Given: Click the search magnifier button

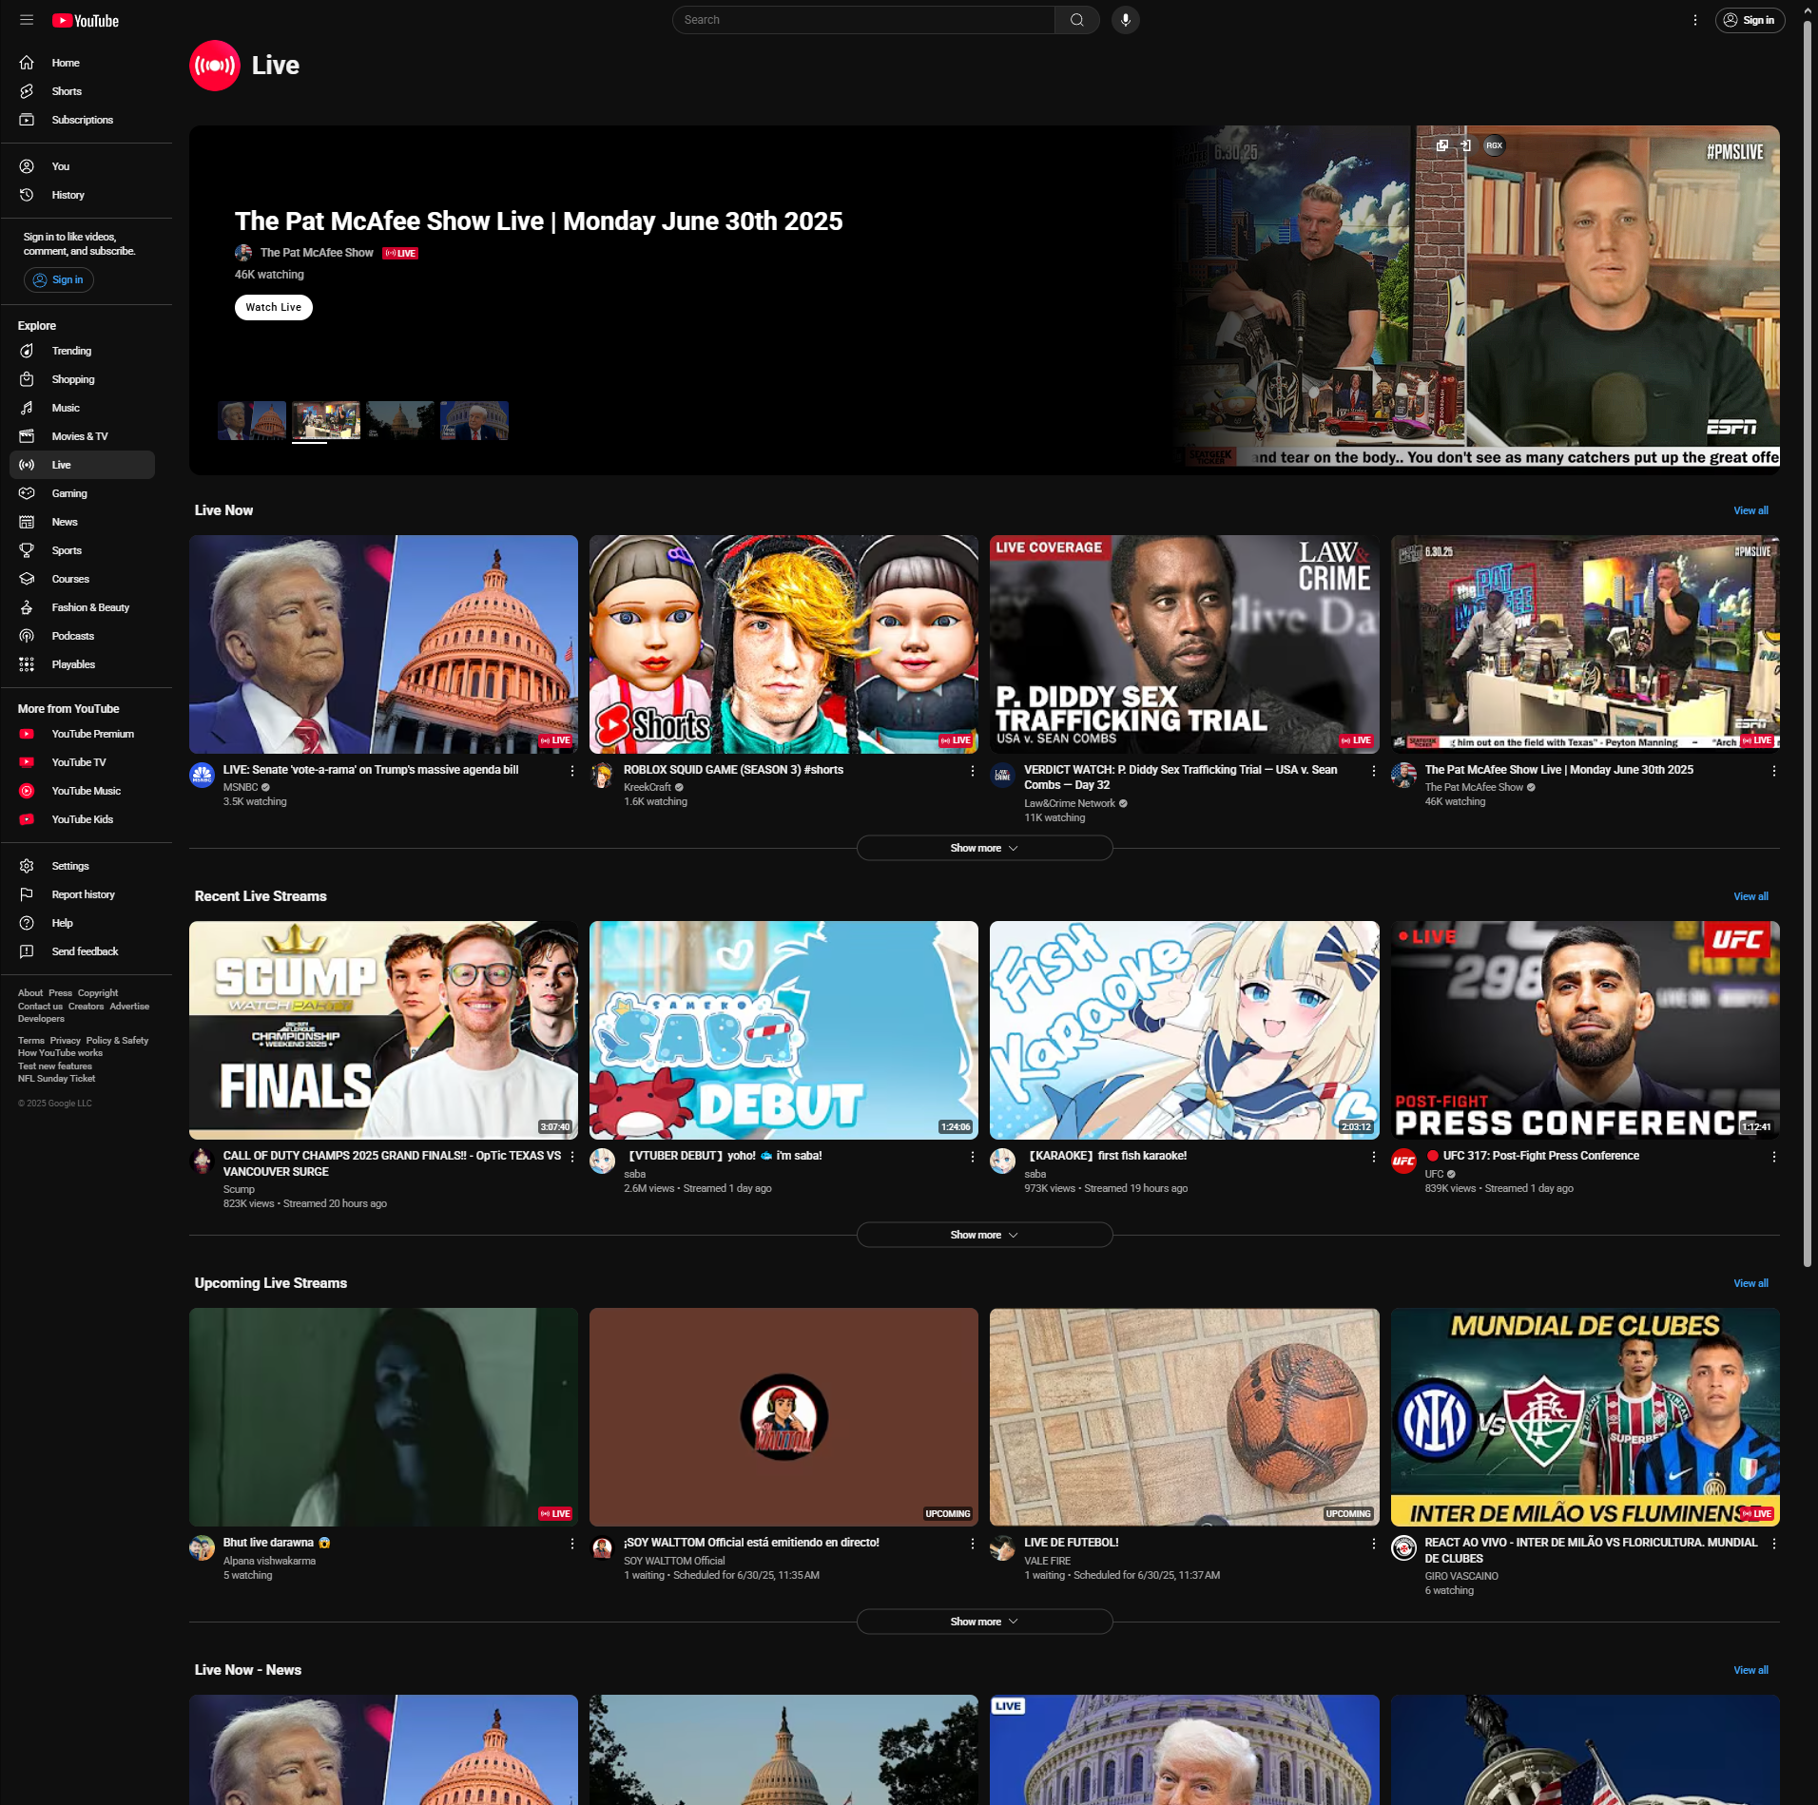Looking at the screenshot, I should pyautogui.click(x=1076, y=20).
